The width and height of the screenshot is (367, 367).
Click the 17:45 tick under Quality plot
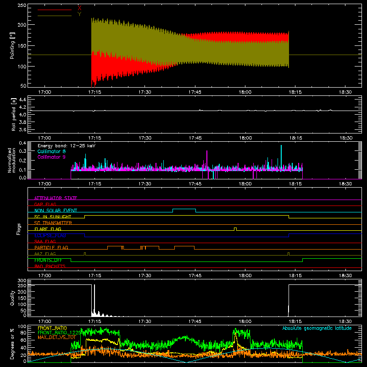195,322
